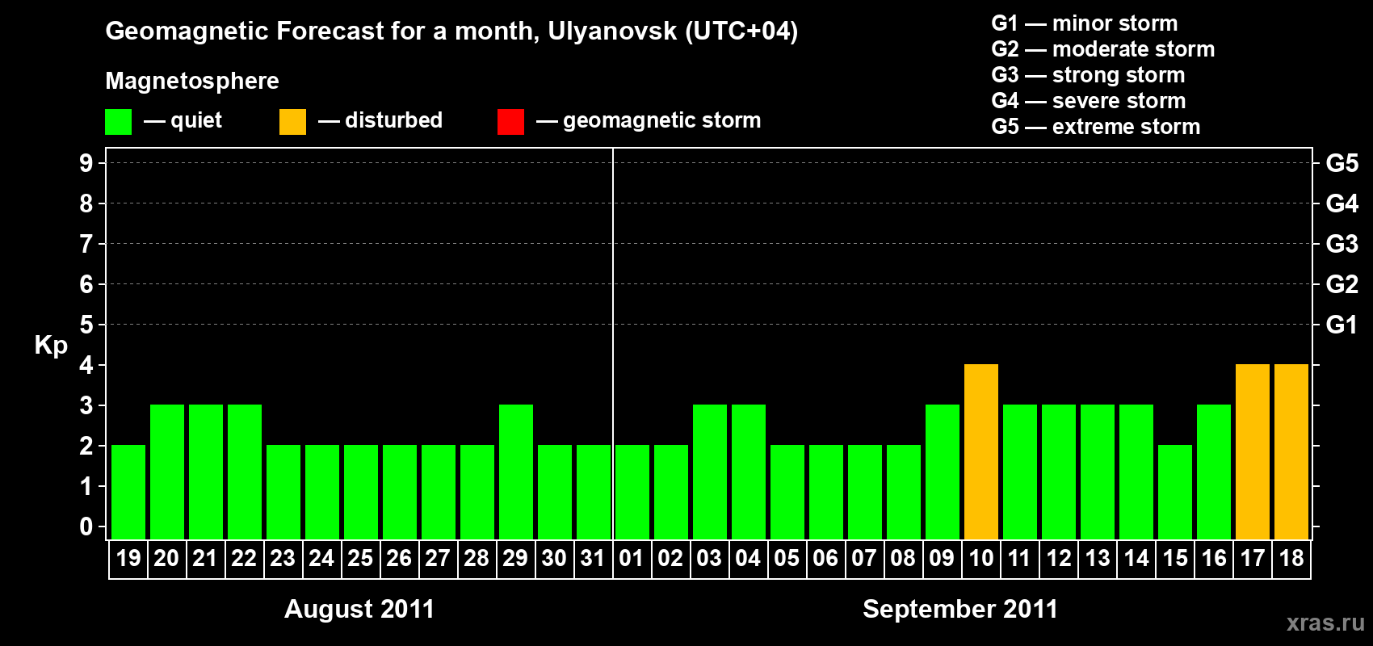Viewport: 1373px width, 646px height.
Task: Click the date label 16 on the axis
Action: 1214,558
